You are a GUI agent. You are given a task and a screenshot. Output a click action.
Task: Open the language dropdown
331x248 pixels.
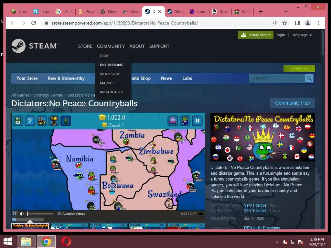pyautogui.click(x=302, y=35)
